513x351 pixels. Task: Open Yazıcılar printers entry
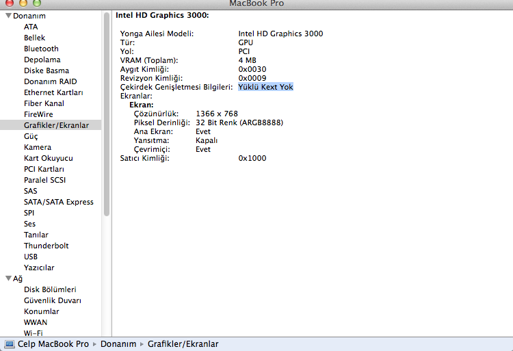[39, 268]
